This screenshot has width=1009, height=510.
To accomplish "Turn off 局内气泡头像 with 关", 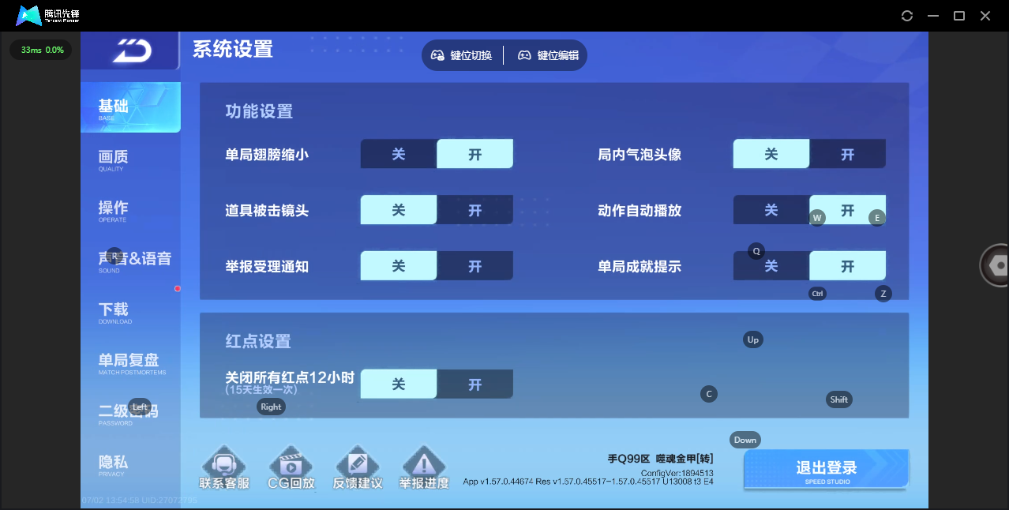I will click(771, 154).
